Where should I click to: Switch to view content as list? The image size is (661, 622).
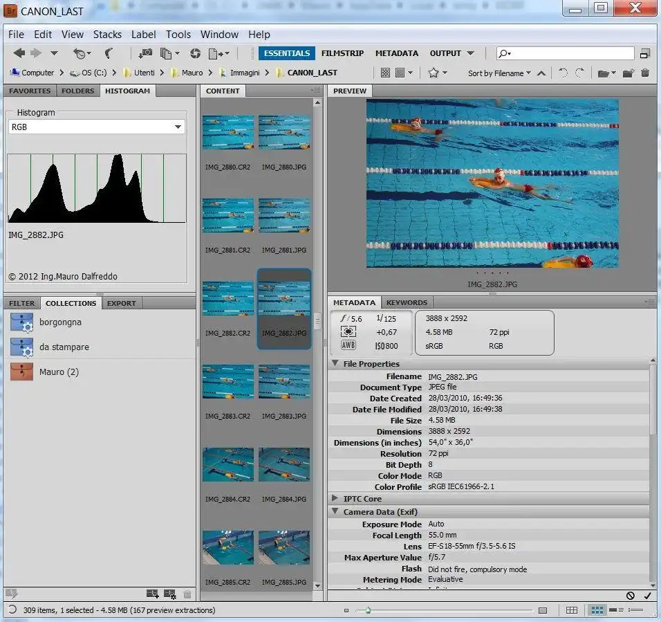[x=635, y=610]
